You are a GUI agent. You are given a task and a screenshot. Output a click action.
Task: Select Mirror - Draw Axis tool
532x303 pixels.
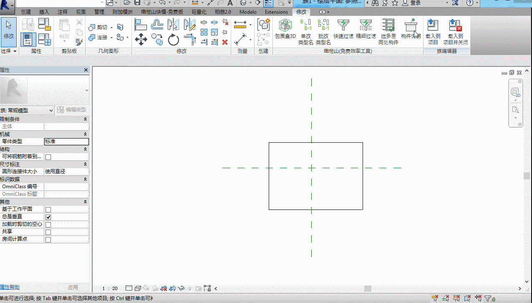(189, 25)
